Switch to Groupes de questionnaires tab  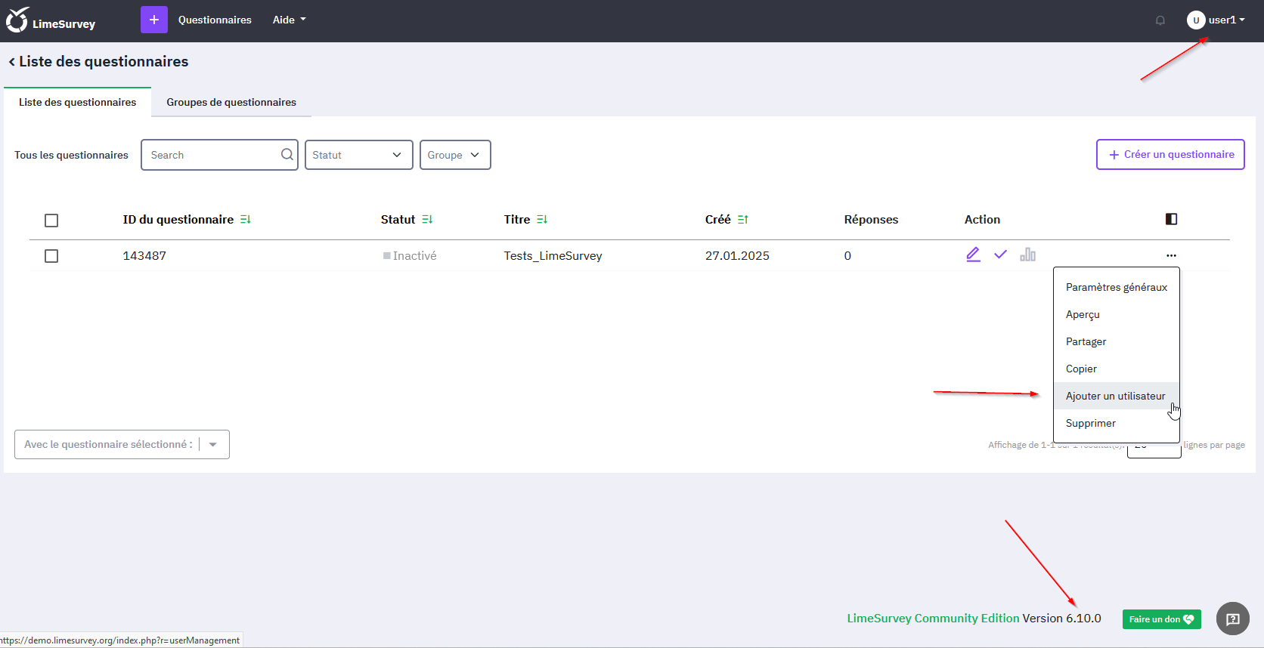click(231, 102)
